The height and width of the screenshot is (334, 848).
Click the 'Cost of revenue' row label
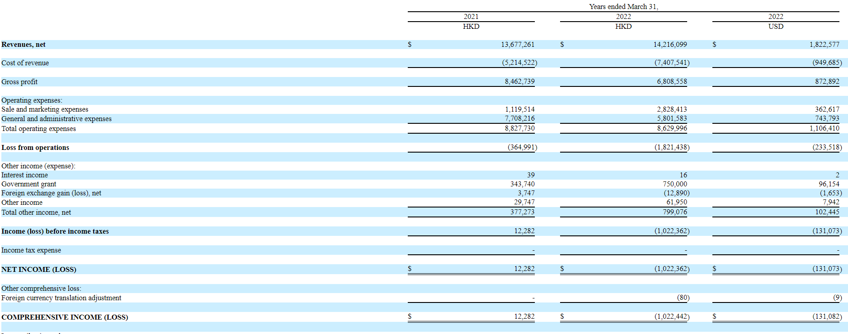click(x=25, y=63)
